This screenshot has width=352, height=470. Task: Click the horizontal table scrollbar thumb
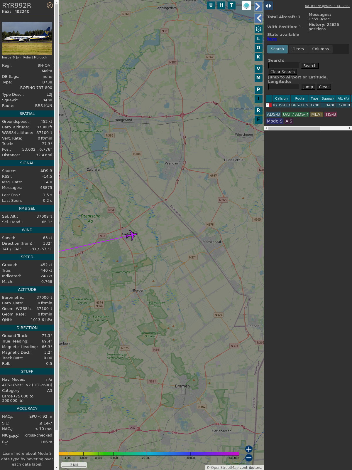(x=294, y=128)
